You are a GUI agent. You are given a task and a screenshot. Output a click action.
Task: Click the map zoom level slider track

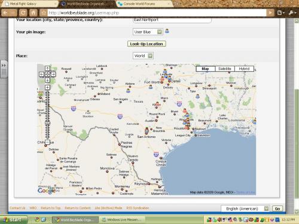point(47,115)
